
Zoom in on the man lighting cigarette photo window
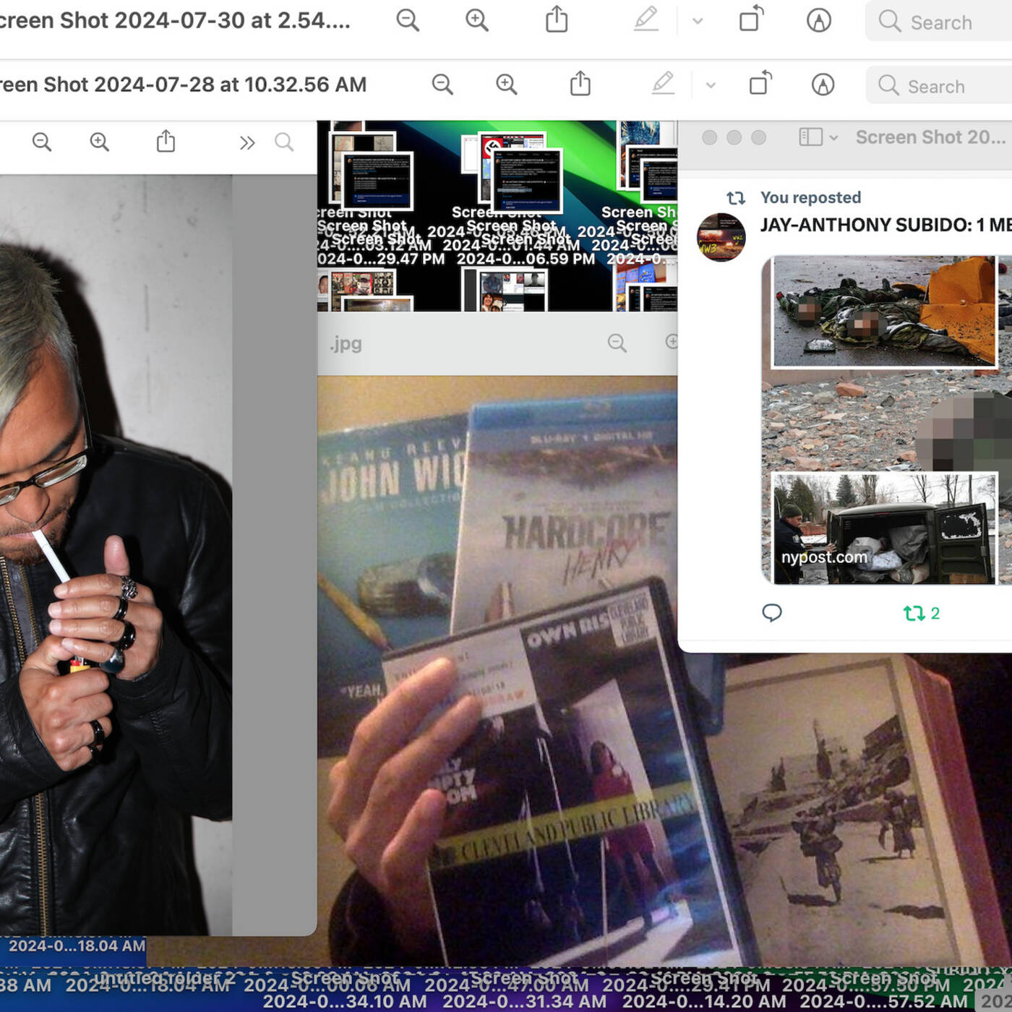pos(100,142)
